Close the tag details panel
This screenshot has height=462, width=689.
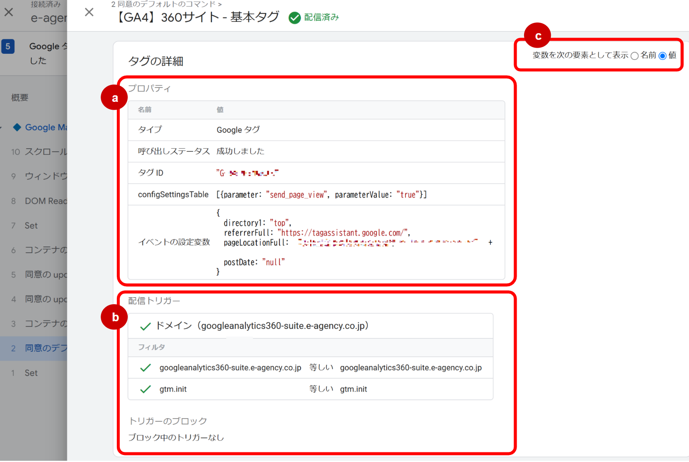pyautogui.click(x=89, y=12)
